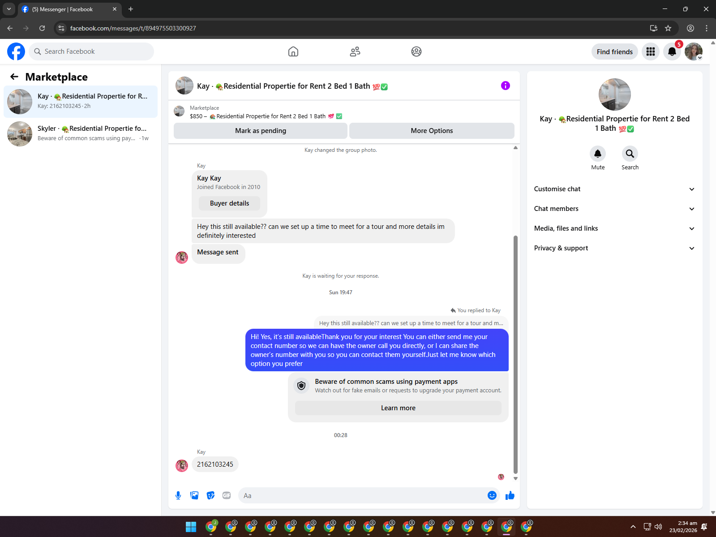Record a voice clip with microphone

pos(178,495)
